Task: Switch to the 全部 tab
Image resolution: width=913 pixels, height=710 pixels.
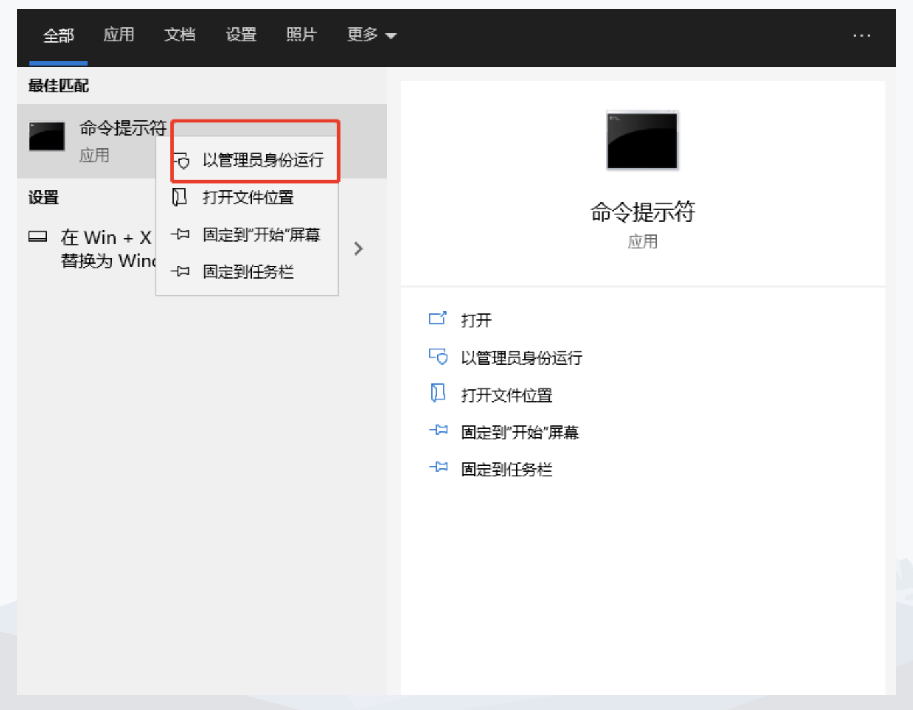Action: tap(58, 35)
